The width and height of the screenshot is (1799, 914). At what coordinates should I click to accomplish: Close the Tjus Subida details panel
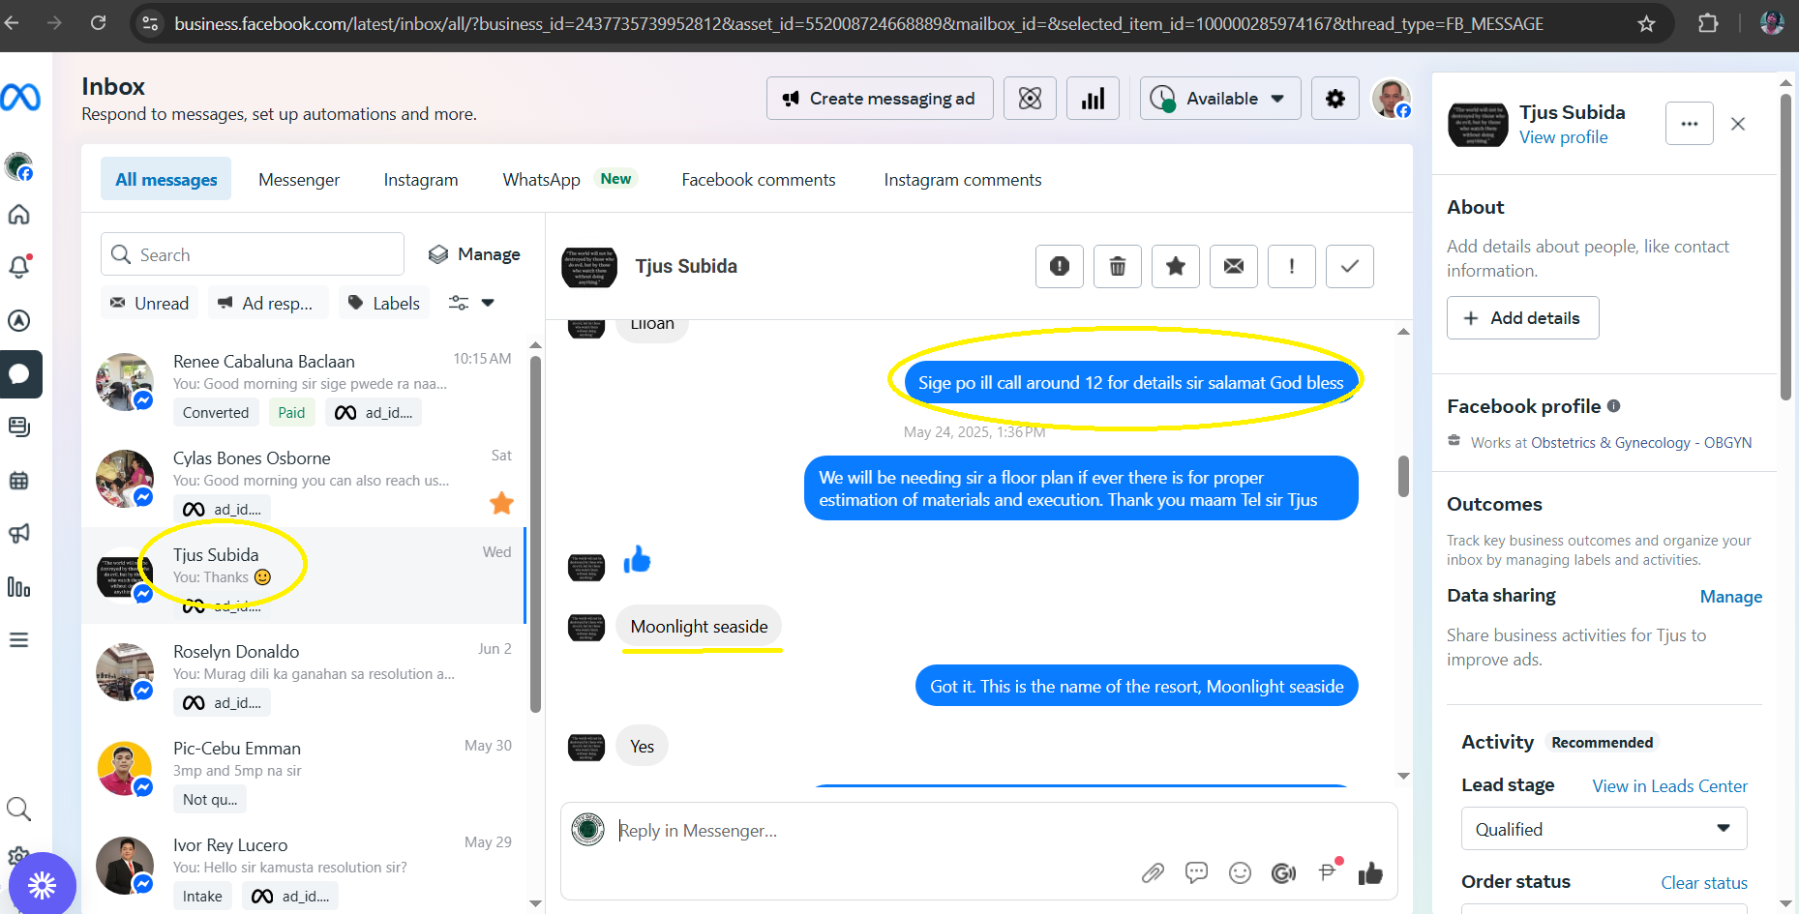1738,124
